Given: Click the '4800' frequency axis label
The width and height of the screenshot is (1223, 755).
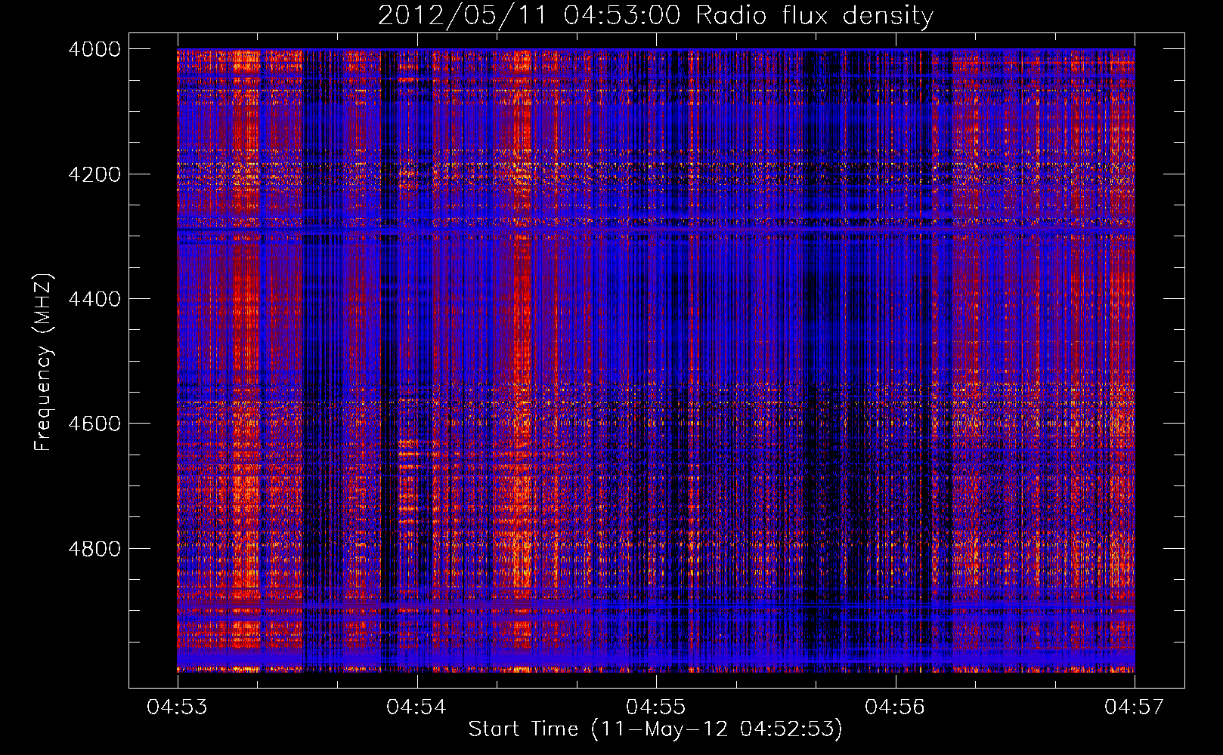Looking at the screenshot, I should (x=94, y=549).
